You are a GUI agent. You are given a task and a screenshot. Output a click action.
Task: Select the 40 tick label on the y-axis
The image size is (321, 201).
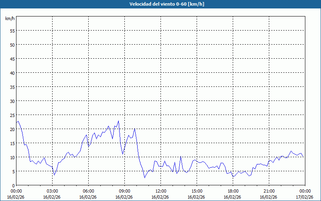click(x=12, y=73)
